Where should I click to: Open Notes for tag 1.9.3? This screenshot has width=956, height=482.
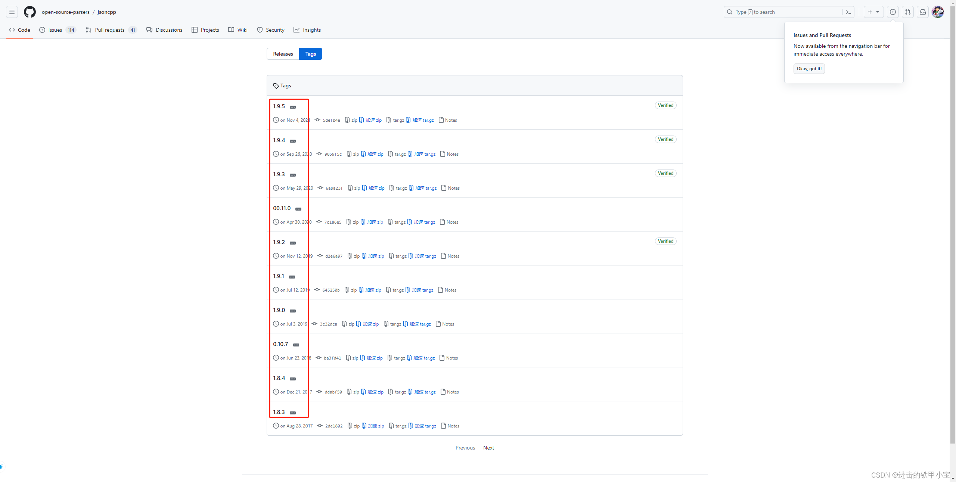coord(453,188)
